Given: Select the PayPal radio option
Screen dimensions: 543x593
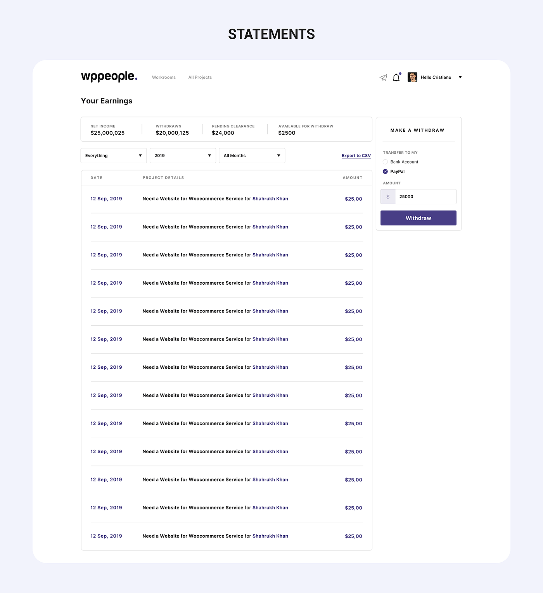Looking at the screenshot, I should pyautogui.click(x=386, y=172).
